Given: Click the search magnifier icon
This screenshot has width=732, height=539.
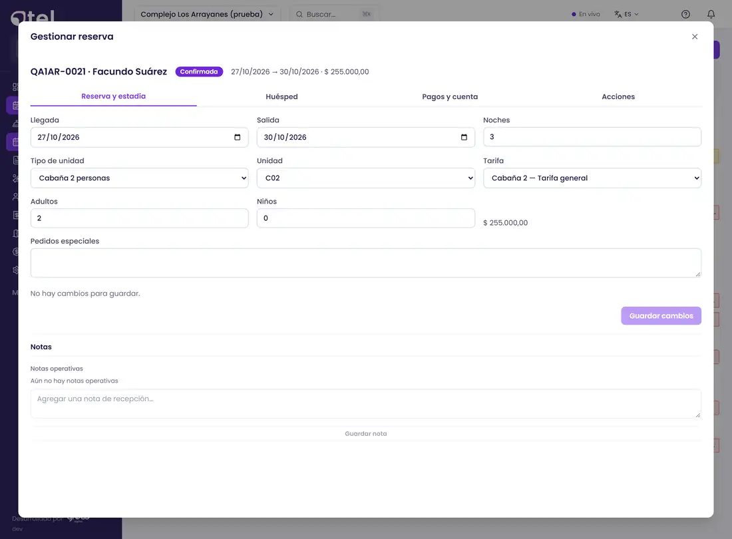Looking at the screenshot, I should [299, 15].
